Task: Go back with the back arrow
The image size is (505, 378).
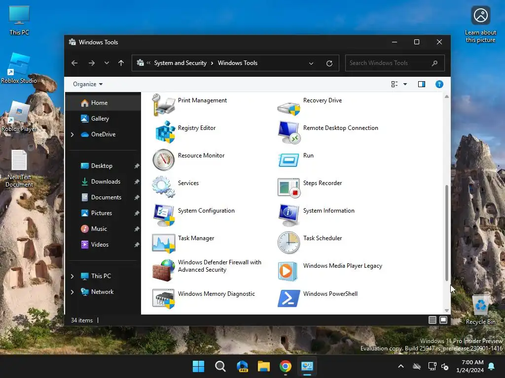Action: [x=74, y=63]
